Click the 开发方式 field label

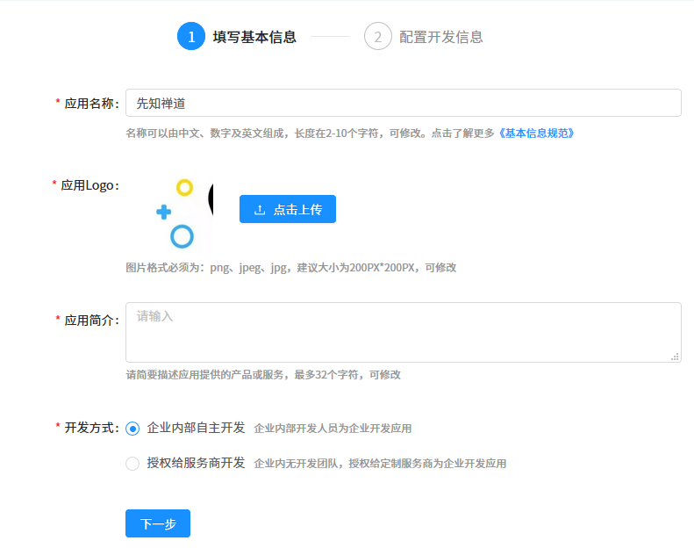(x=91, y=428)
